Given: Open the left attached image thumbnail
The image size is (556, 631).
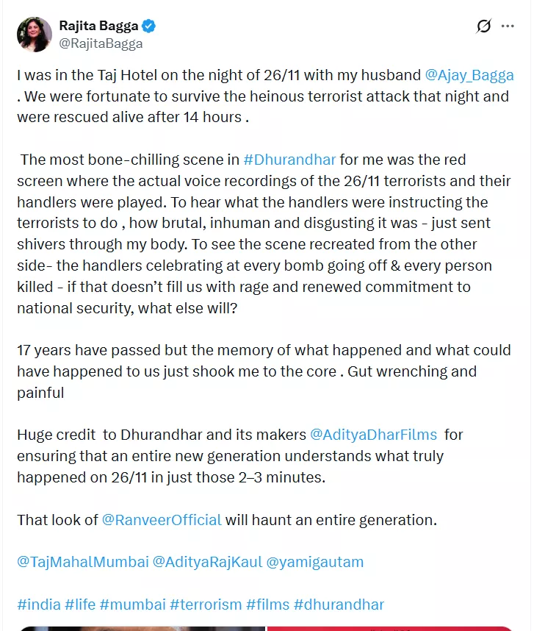Looking at the screenshot, I should click(141, 628).
